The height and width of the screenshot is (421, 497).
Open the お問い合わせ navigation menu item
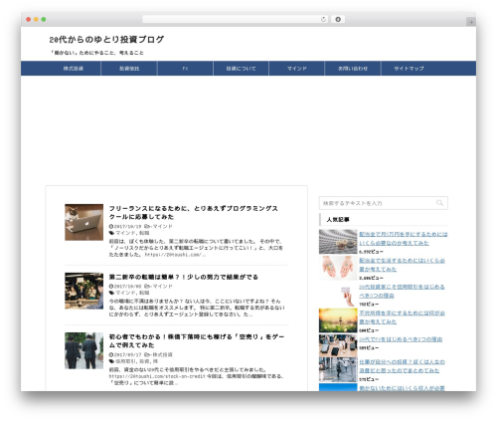[x=353, y=69]
